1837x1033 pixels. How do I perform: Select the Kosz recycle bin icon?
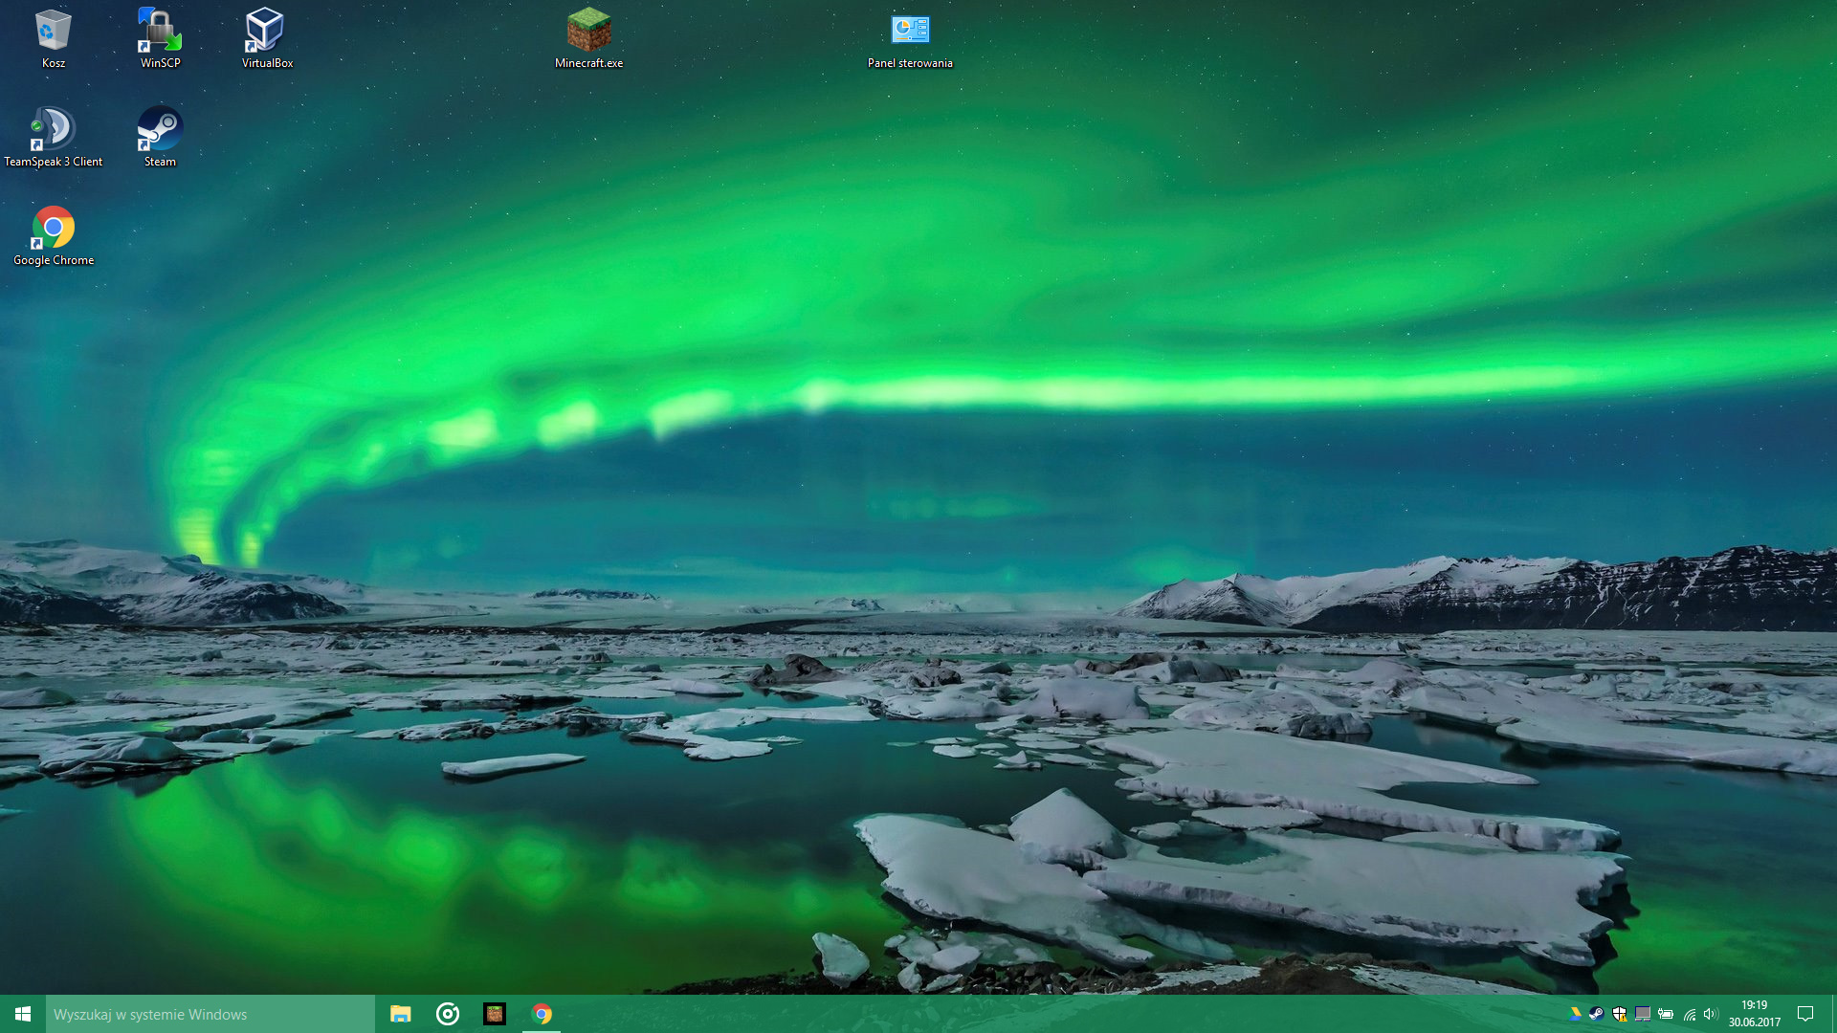pyautogui.click(x=53, y=33)
